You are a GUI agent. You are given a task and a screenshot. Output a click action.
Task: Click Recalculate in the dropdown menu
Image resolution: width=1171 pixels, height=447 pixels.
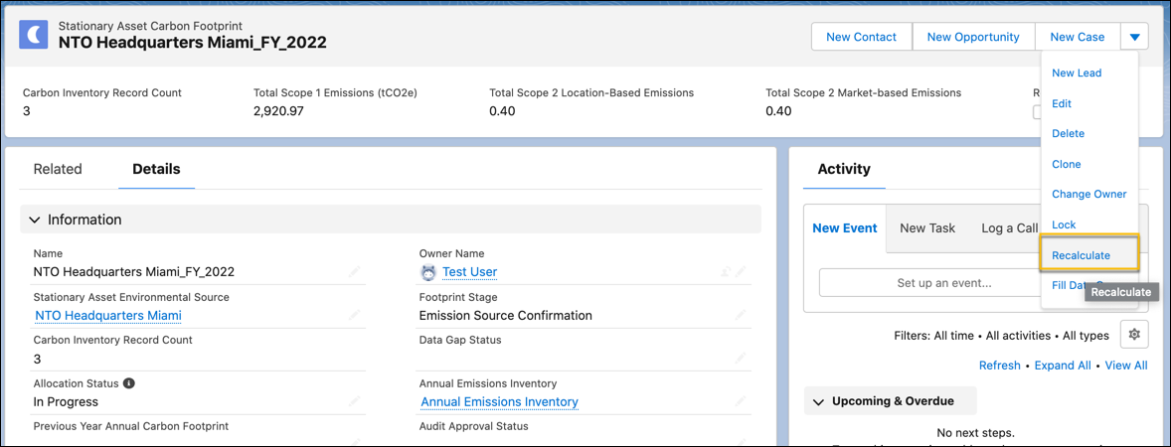1088,255
